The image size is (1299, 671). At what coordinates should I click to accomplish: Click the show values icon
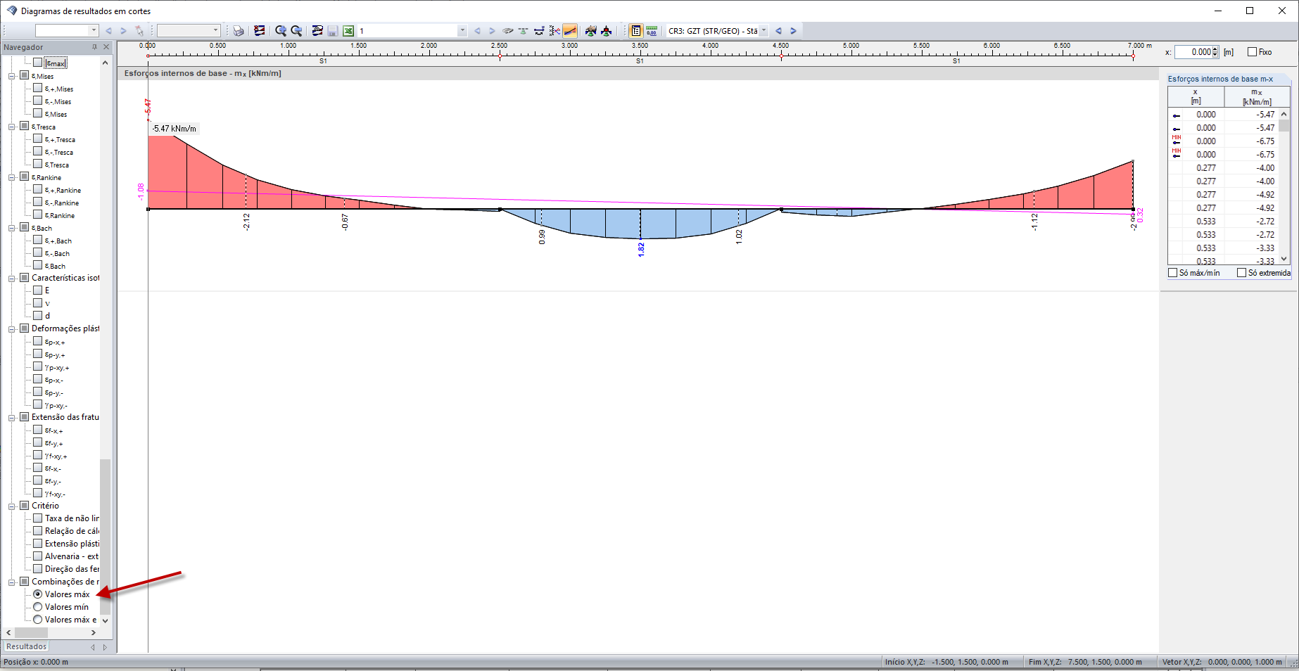coord(523,31)
